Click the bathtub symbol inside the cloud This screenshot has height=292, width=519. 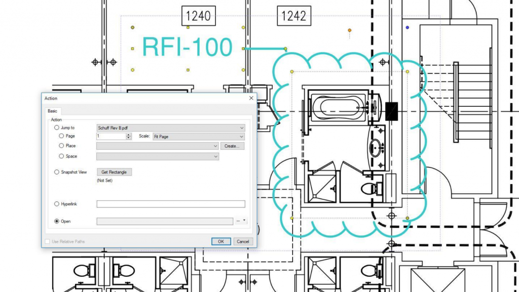coord(339,107)
